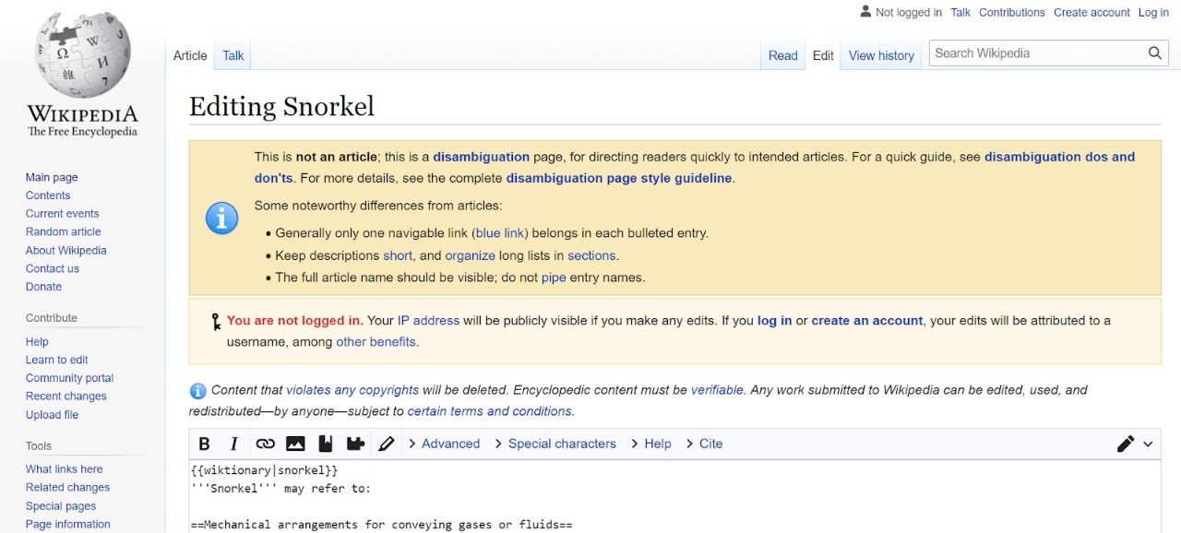Open the View history tab

tap(881, 55)
